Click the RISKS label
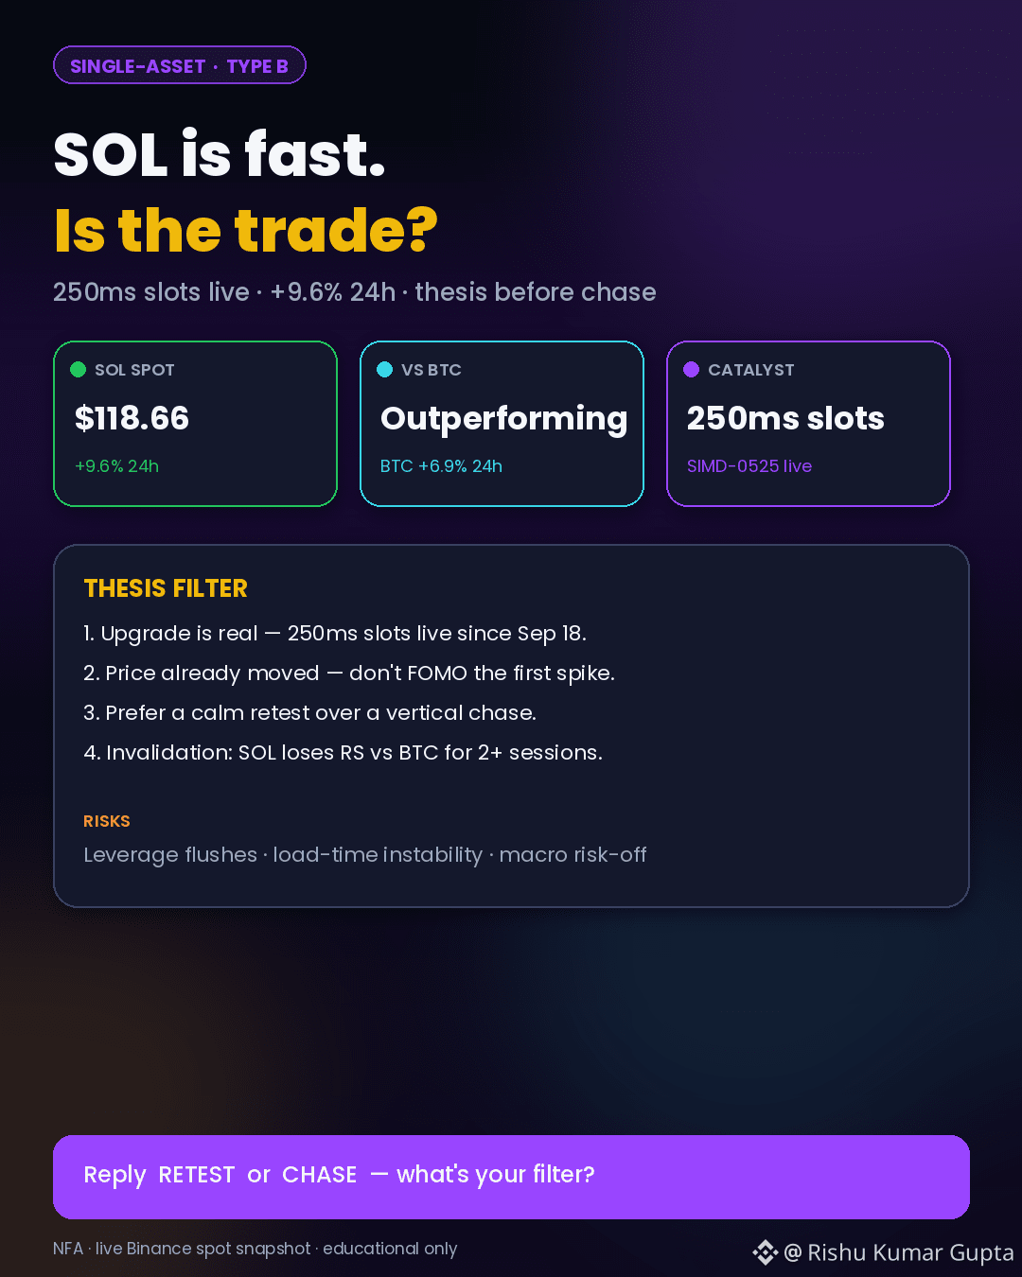The width and height of the screenshot is (1022, 1277). click(107, 821)
